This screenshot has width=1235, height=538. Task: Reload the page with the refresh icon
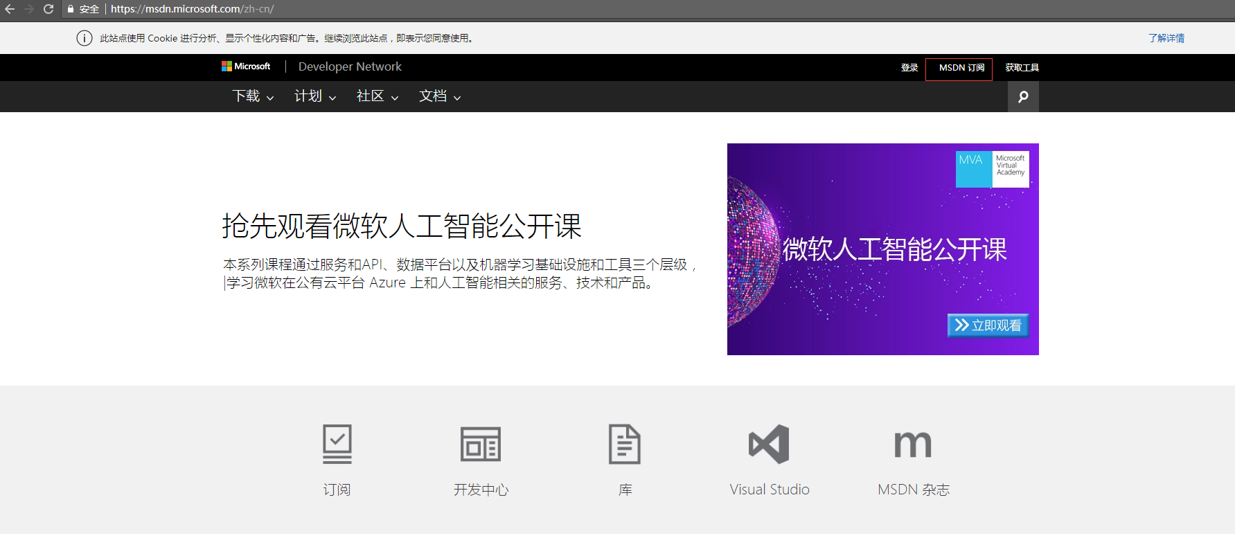[48, 9]
